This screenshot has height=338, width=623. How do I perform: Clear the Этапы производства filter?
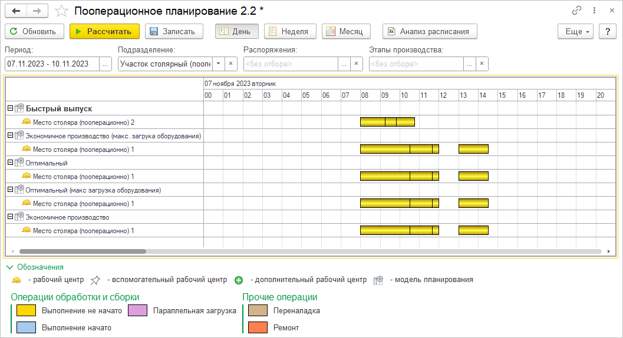(482, 64)
